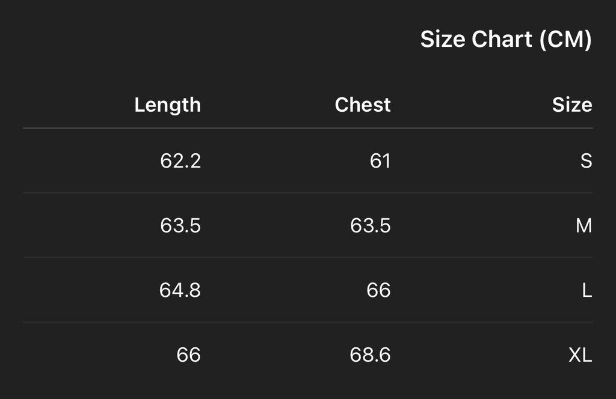Click the 66 length value for XL
This screenshot has width=616, height=399.
(188, 355)
